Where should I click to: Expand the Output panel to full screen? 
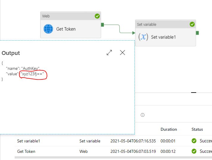[x=109, y=53]
